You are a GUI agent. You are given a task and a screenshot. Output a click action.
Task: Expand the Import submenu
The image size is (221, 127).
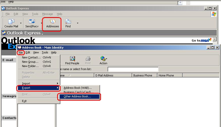tap(38, 83)
